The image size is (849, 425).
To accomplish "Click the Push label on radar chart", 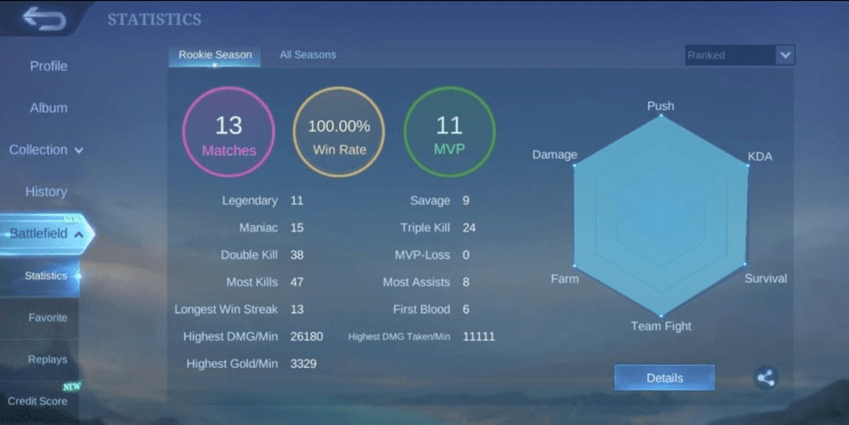I will click(x=660, y=106).
